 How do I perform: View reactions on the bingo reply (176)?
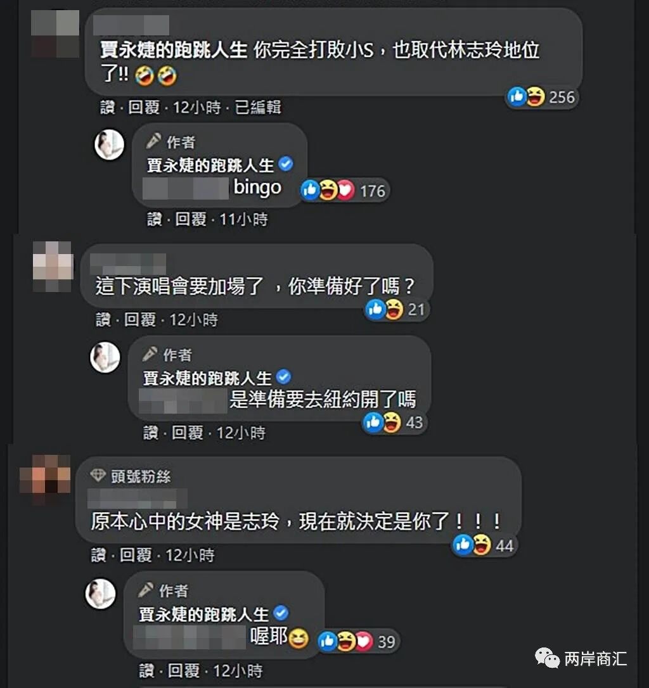(x=344, y=191)
